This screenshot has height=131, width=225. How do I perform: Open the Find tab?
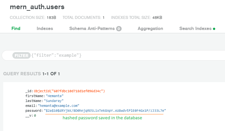coord(16,28)
